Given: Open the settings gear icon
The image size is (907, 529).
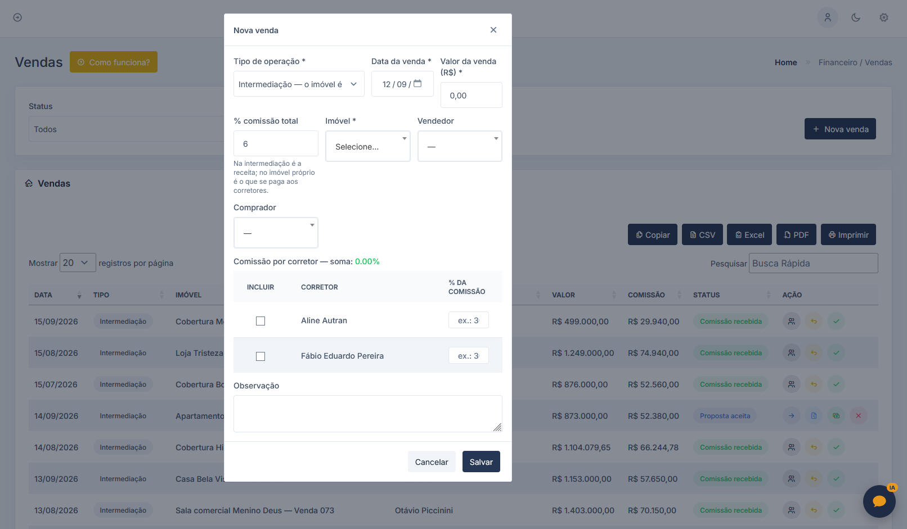Looking at the screenshot, I should [x=884, y=17].
